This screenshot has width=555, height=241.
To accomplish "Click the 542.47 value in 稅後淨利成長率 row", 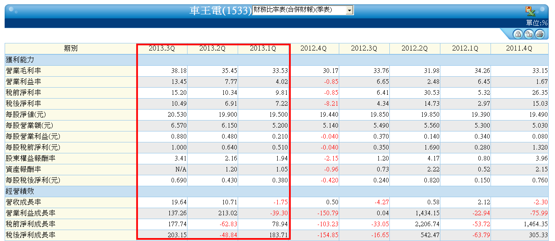I will pyautogui.click(x=430, y=235).
